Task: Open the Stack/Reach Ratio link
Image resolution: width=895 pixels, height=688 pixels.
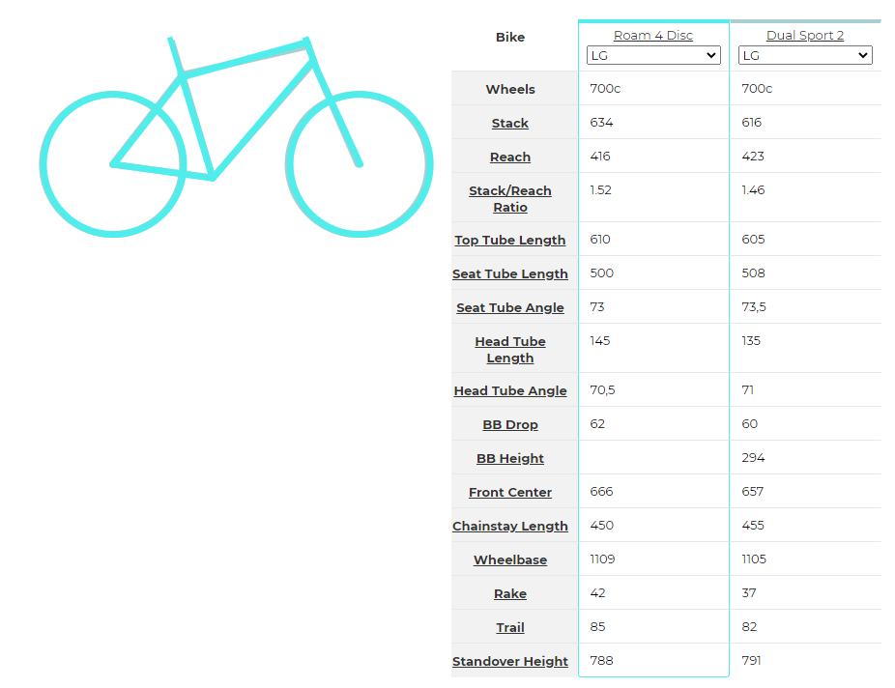Action: 510,198
